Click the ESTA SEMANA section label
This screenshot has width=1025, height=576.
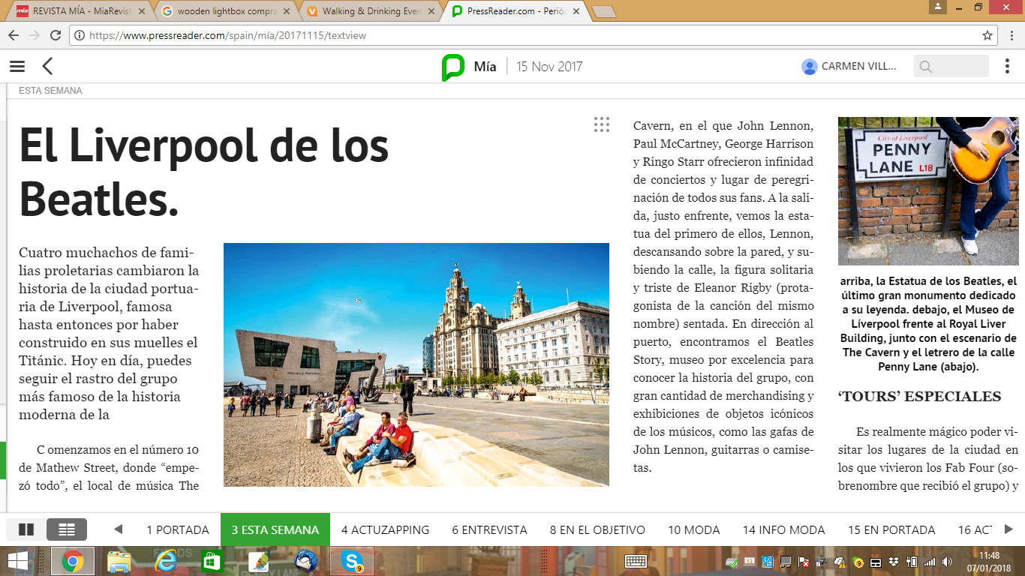[50, 91]
